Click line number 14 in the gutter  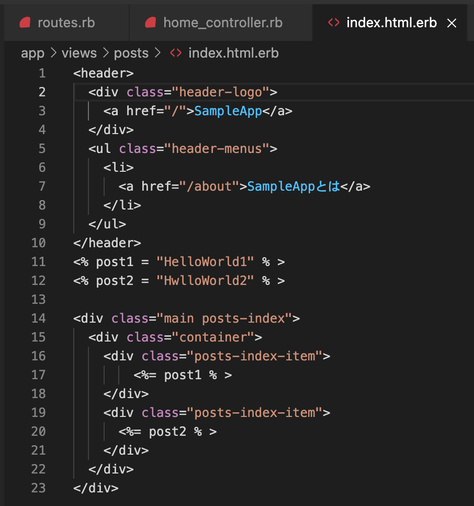click(39, 318)
